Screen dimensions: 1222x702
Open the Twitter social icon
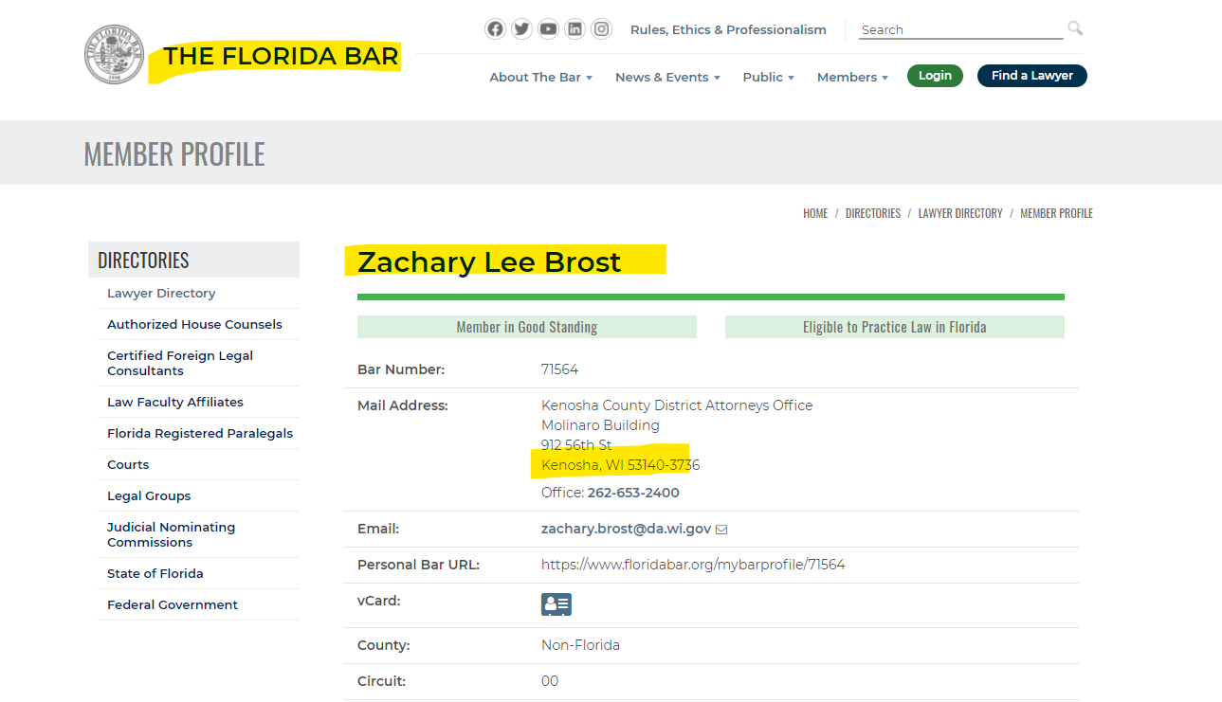521,29
